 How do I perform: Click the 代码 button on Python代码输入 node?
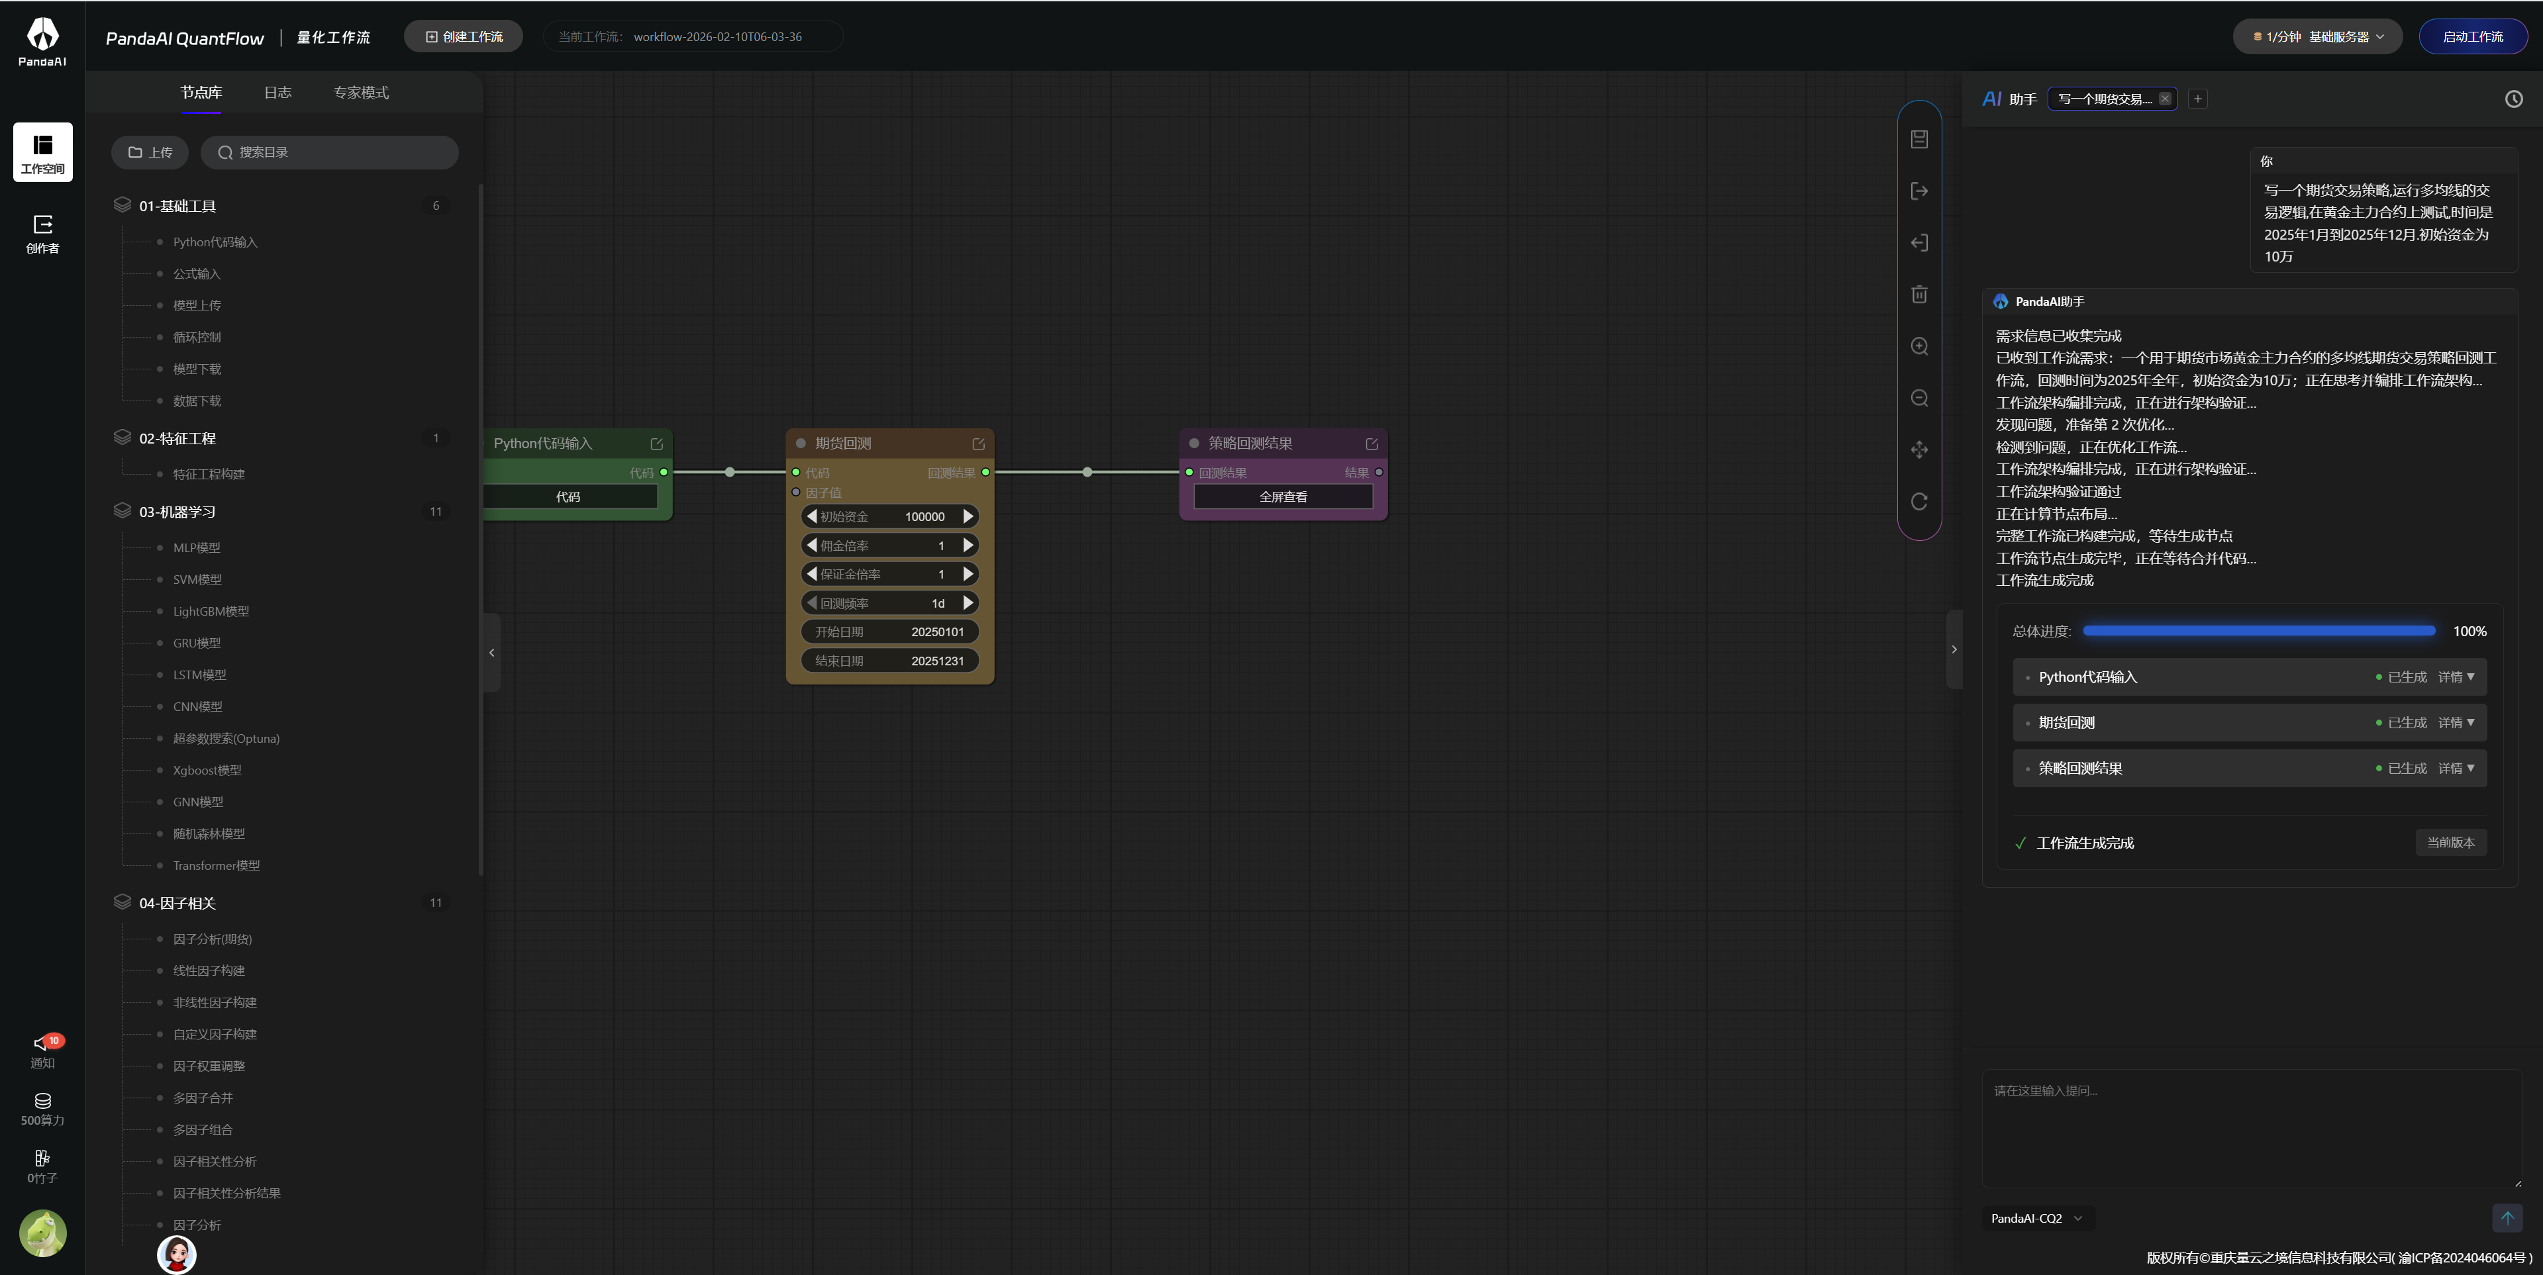pyautogui.click(x=569, y=496)
